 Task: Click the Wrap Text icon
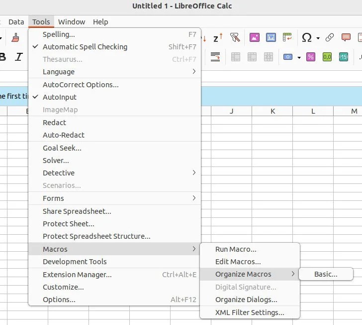tap(215, 57)
